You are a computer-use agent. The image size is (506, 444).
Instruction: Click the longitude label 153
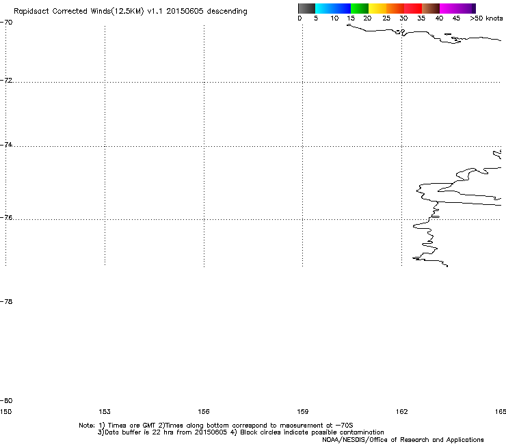tap(105, 411)
